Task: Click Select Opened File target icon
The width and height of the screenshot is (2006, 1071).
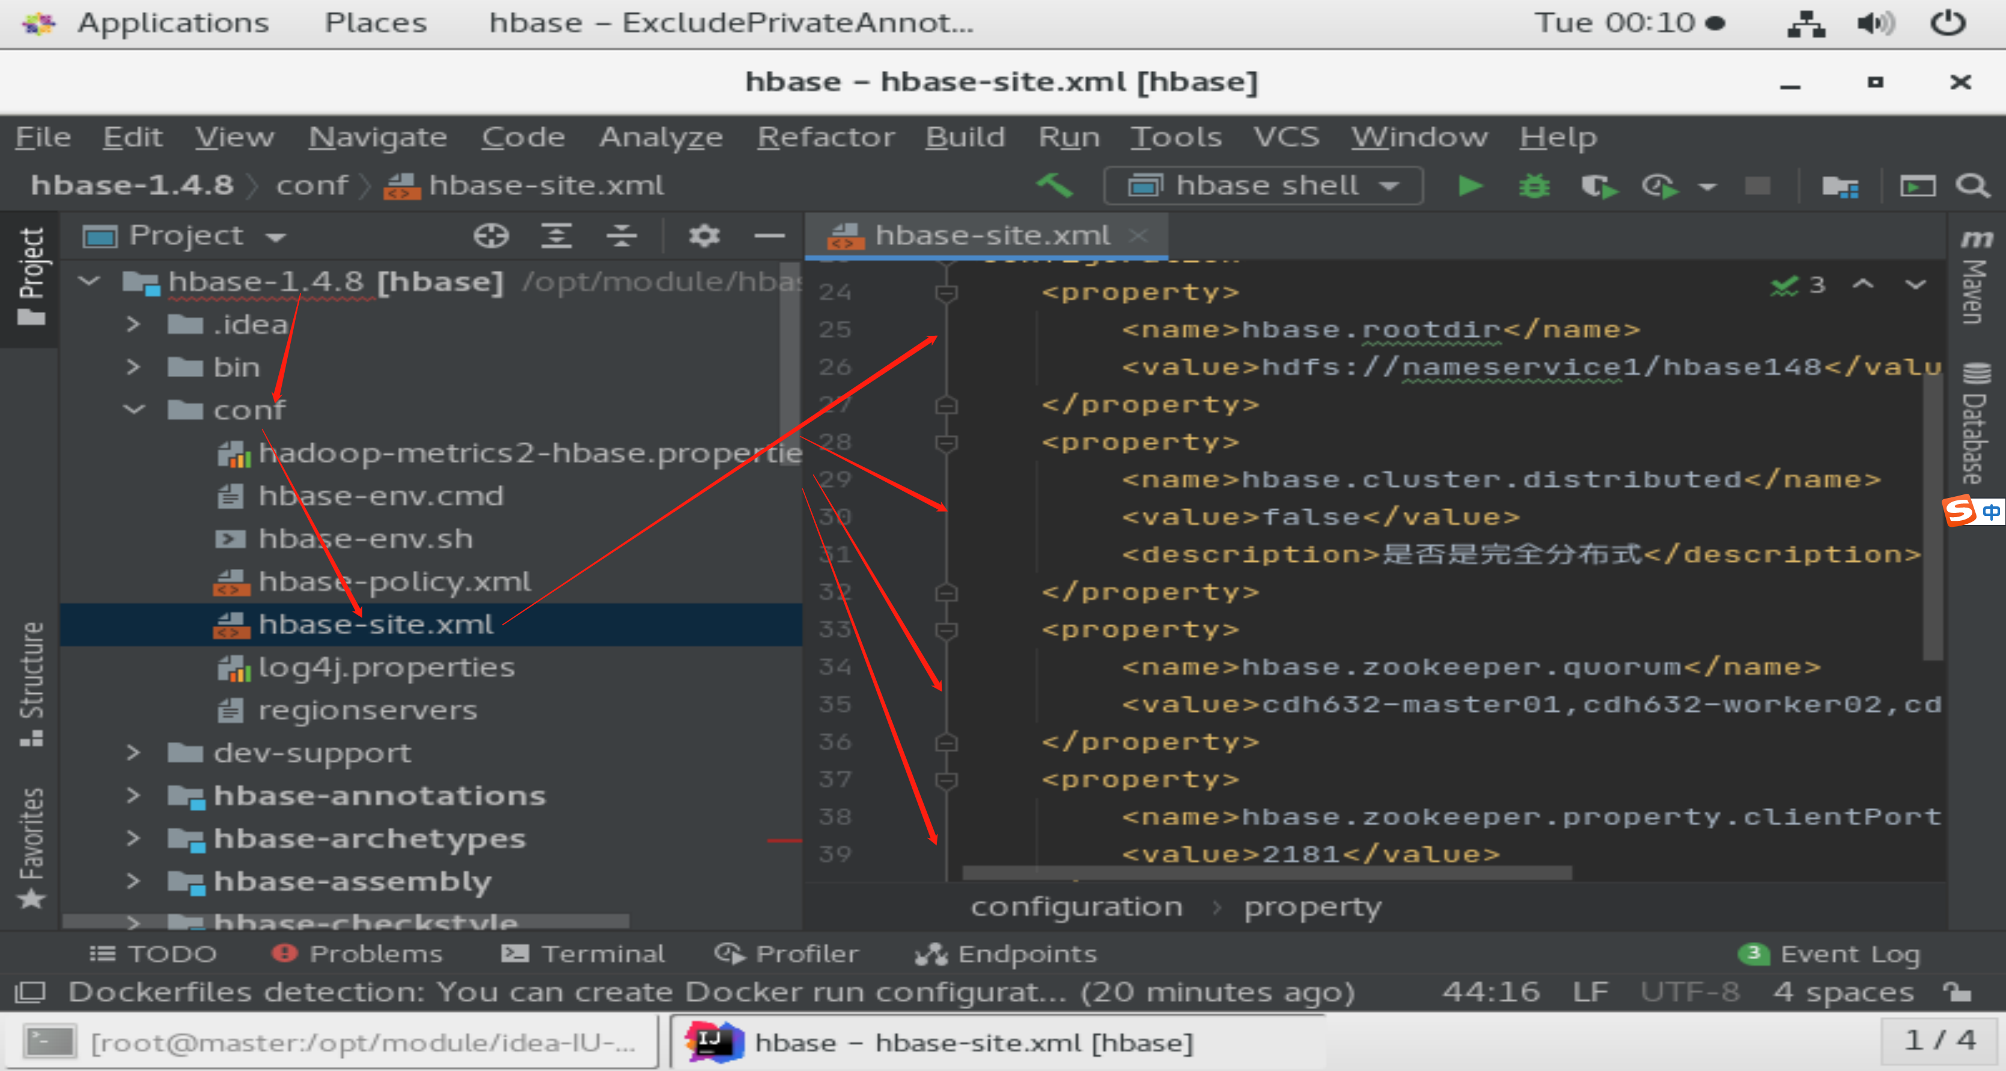Action: 490,235
